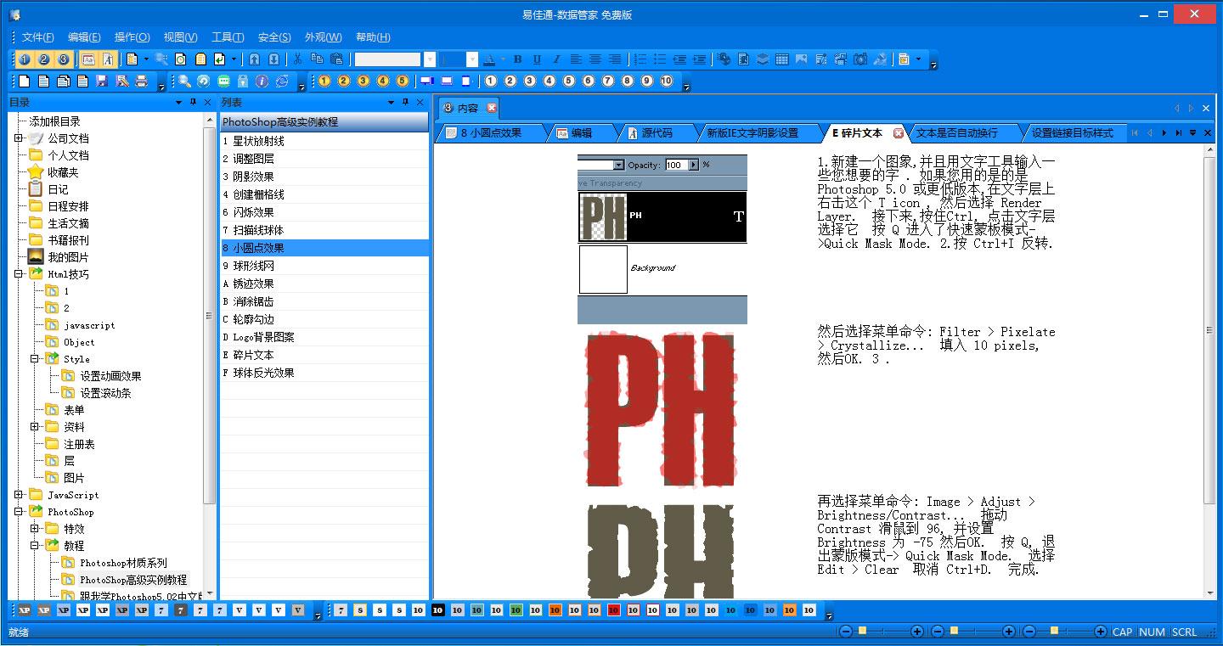Close the E 碎片文本 tab

[x=899, y=133]
